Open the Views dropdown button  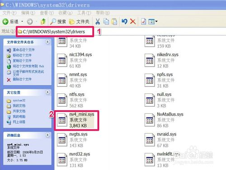click(153, 22)
